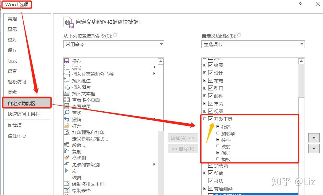Viewport: 323px width, 195px height.
Task: Select the 定义新编号格式... command
Action: [x=90, y=139]
